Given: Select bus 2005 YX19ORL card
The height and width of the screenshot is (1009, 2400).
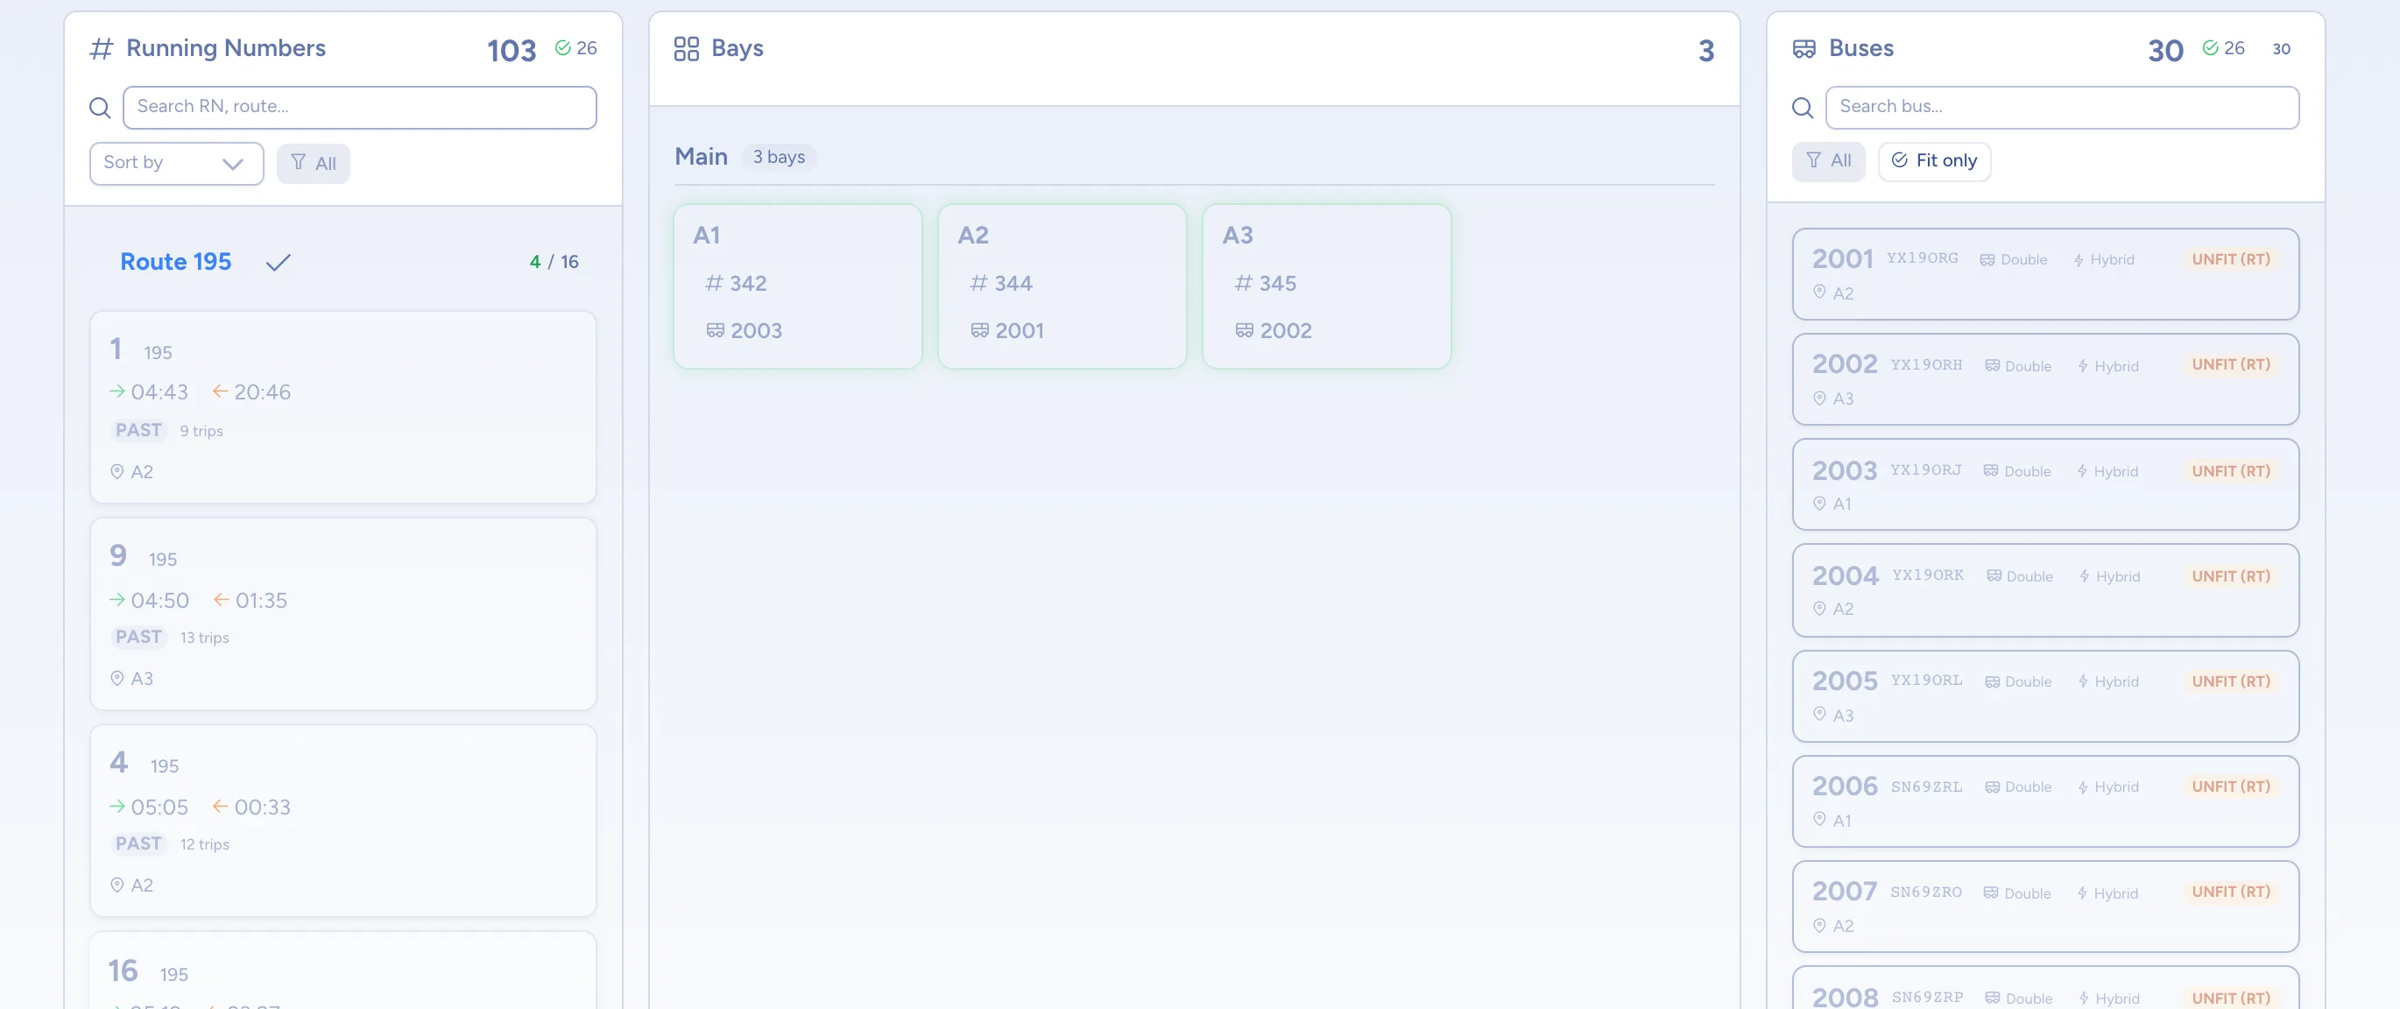Looking at the screenshot, I should click(2045, 696).
